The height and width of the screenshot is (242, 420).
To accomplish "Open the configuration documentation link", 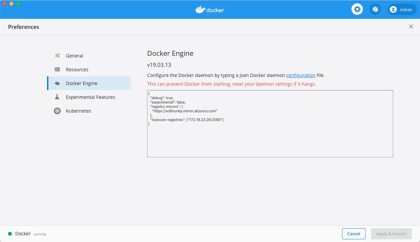I will pos(301,75).
